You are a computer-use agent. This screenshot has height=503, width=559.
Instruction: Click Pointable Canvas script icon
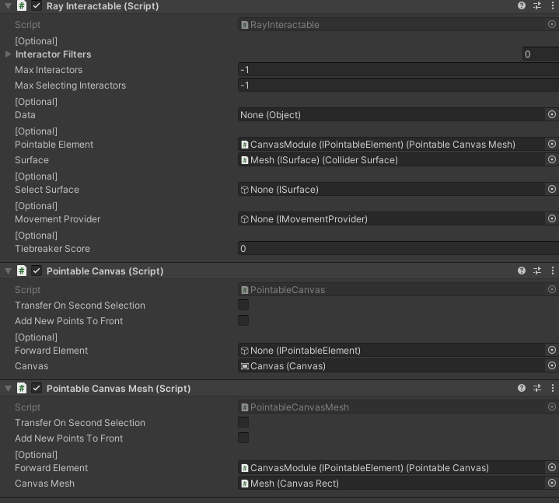pyautogui.click(x=22, y=271)
